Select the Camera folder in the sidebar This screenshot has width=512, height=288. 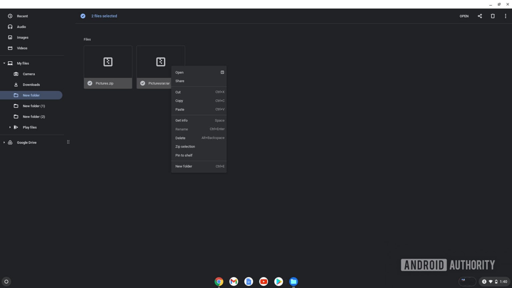click(x=29, y=74)
